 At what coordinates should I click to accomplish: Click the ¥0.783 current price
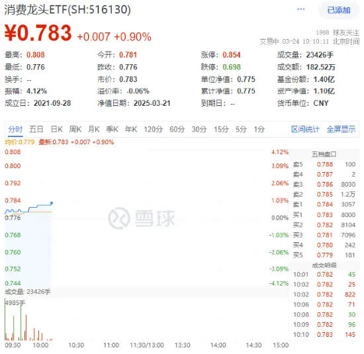(38, 33)
